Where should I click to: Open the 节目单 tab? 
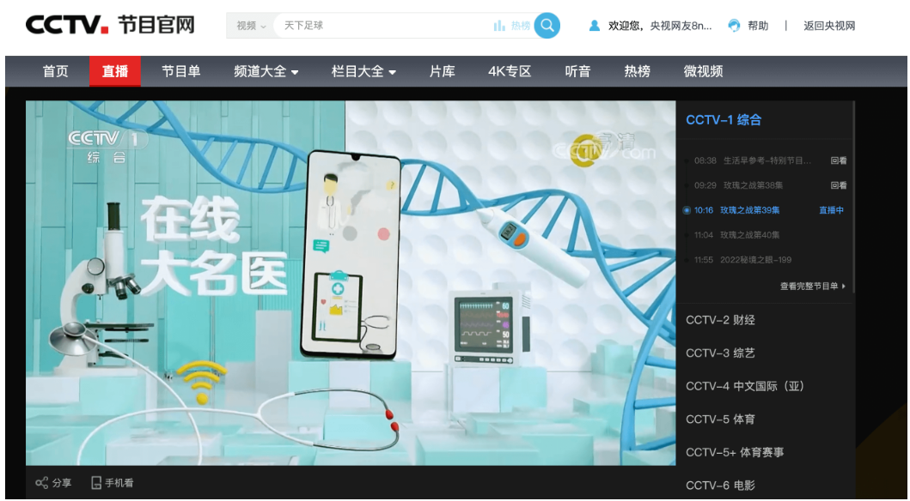tap(180, 71)
